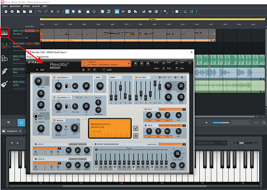Image resolution: width=267 pixels, height=190 pixels.
Task: Open the store shopping bag icon
Action: (88, 12)
